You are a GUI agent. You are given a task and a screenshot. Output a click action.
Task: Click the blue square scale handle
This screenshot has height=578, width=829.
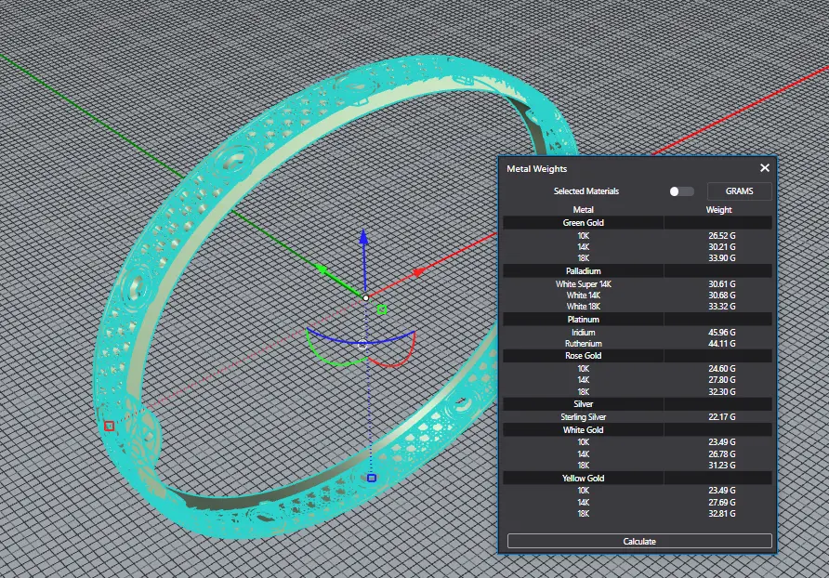point(372,478)
